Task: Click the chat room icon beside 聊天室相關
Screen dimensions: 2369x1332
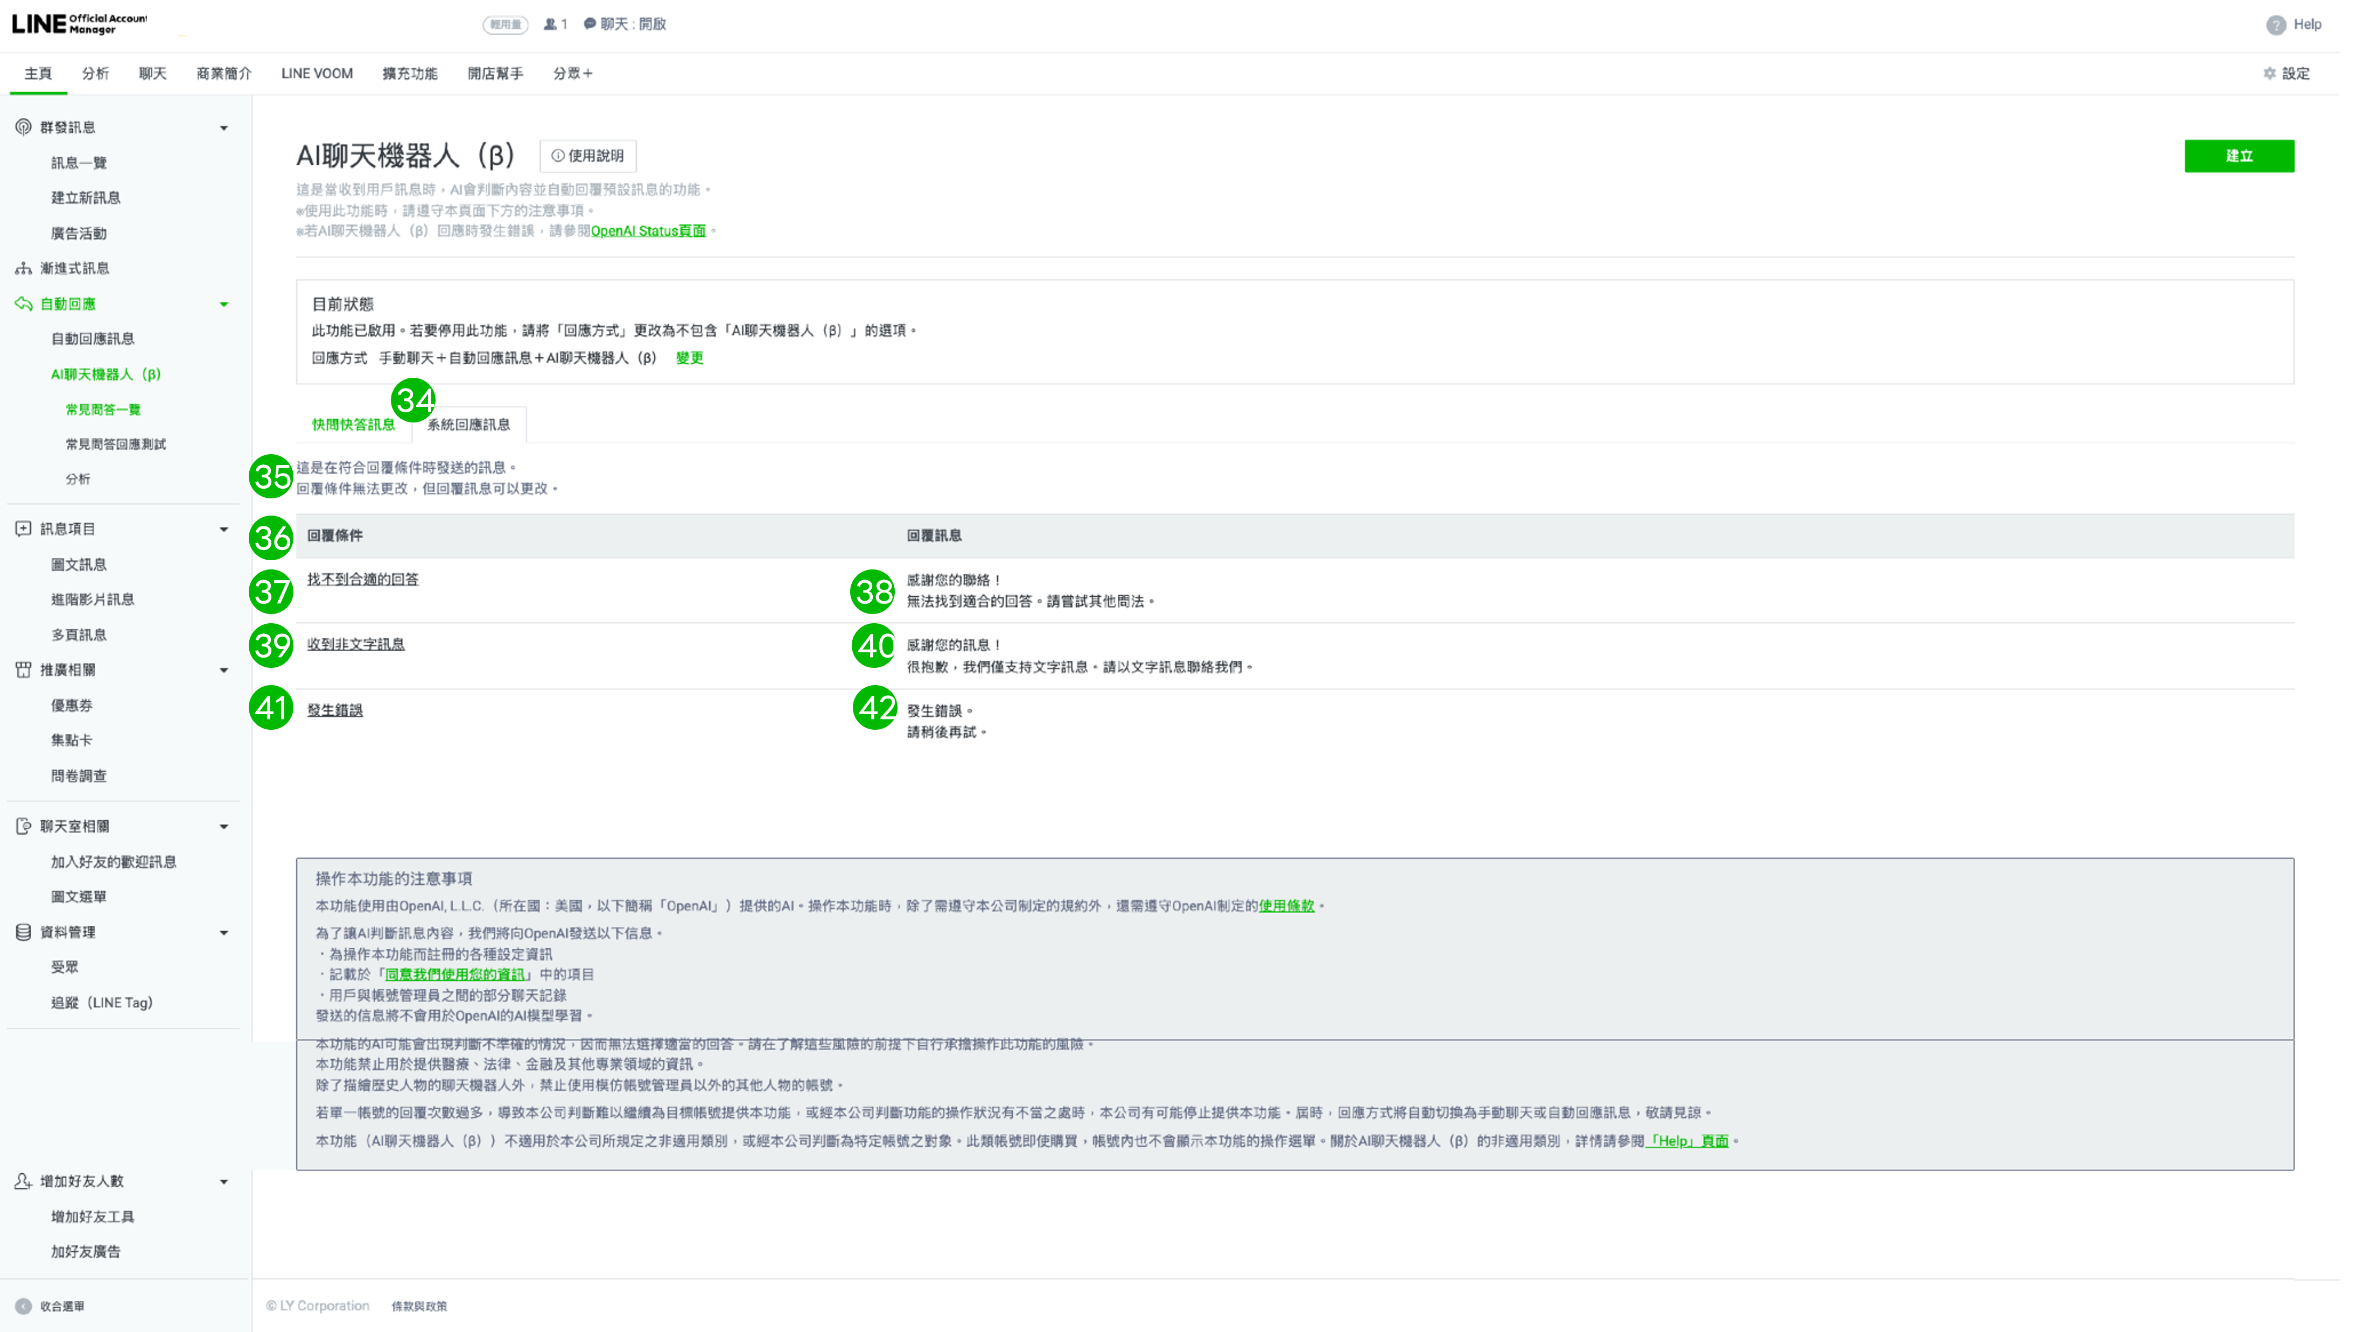Action: [23, 826]
